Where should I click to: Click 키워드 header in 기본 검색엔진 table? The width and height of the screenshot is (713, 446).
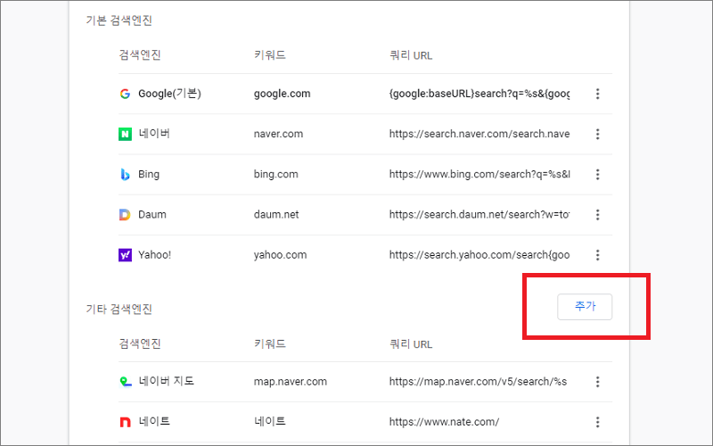click(270, 55)
